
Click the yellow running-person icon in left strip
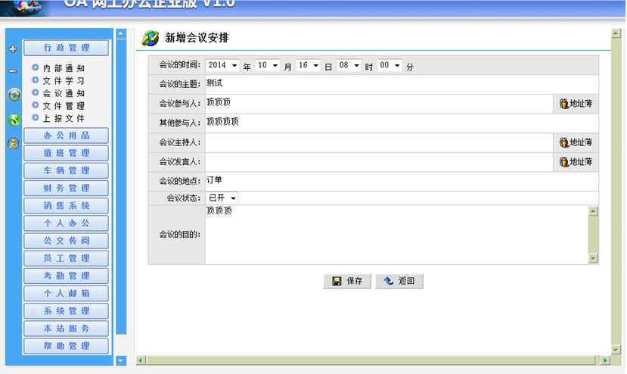click(x=13, y=144)
